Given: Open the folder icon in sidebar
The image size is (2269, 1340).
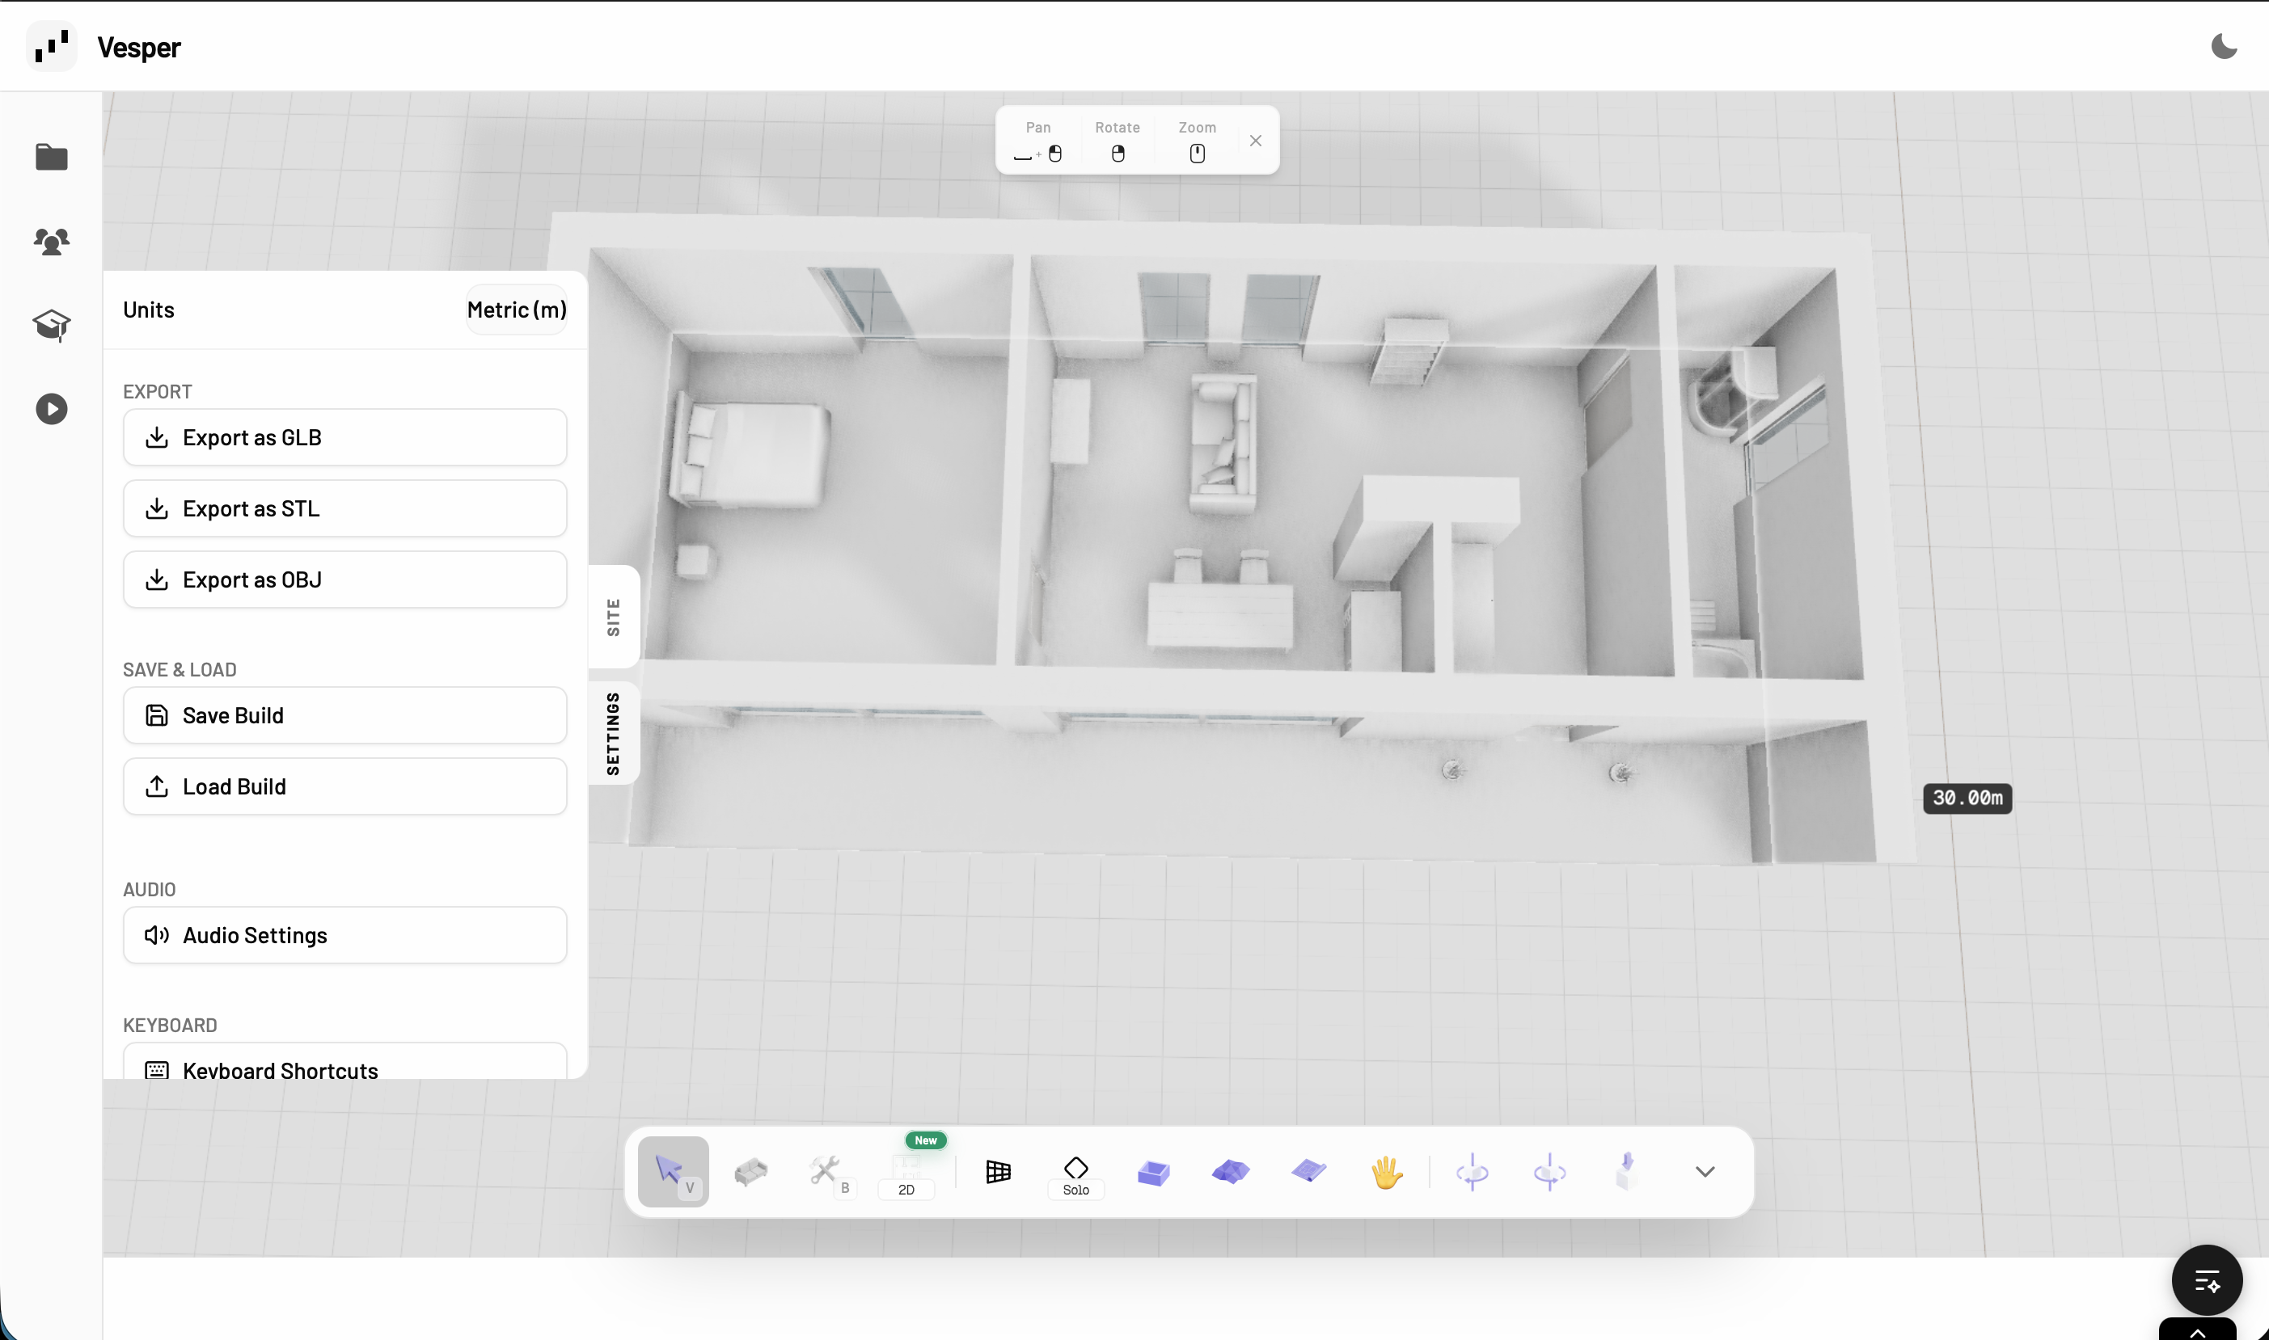Looking at the screenshot, I should pyautogui.click(x=52, y=157).
